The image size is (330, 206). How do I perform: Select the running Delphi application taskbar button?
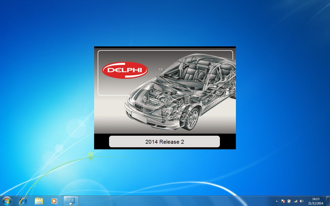click(71, 201)
